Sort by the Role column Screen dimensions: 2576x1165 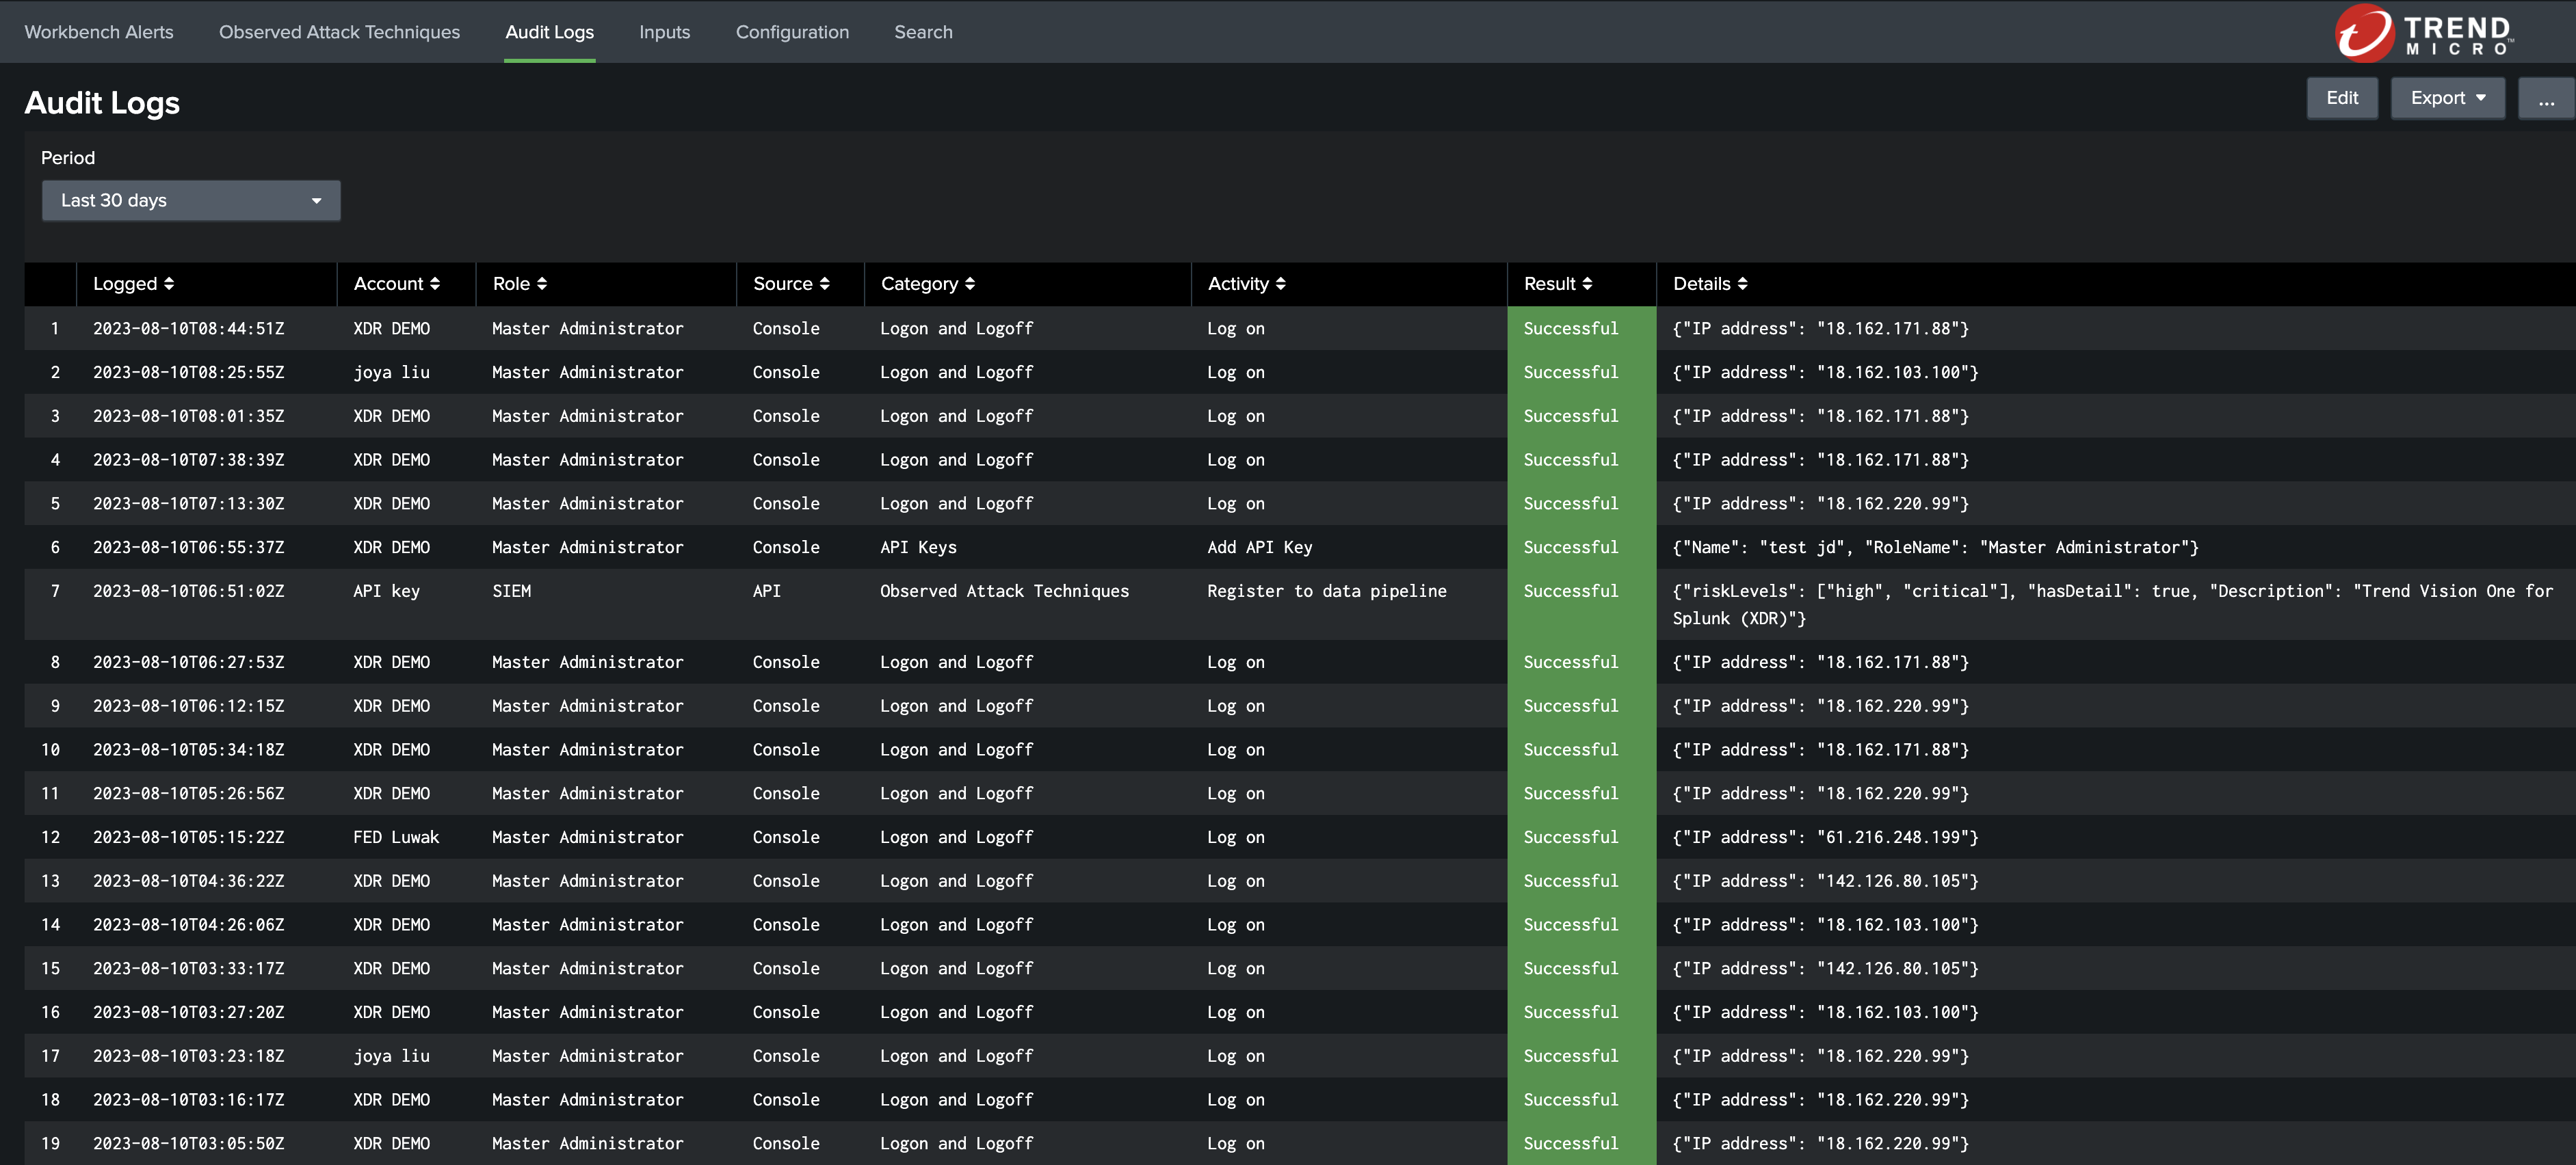tap(519, 284)
